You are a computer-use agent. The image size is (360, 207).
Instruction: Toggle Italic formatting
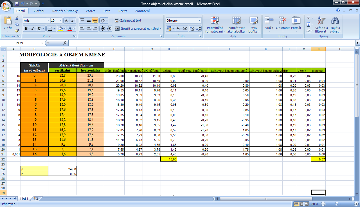[x=33, y=29]
